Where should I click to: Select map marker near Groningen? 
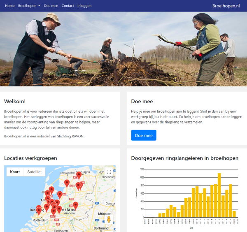tap(79, 176)
